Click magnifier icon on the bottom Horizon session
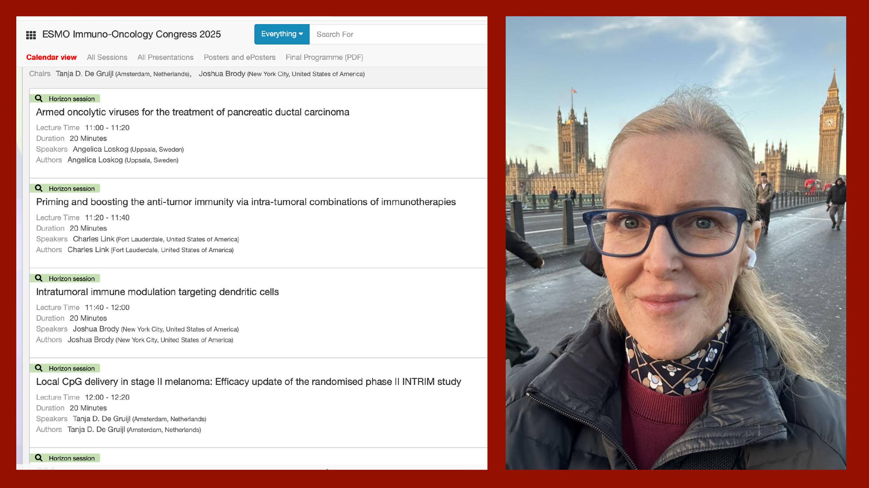Viewport: 869px width, 488px height. click(x=39, y=458)
